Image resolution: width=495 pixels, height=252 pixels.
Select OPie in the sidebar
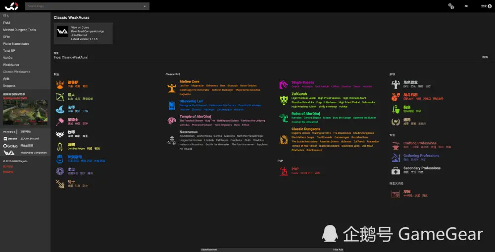click(x=6, y=37)
